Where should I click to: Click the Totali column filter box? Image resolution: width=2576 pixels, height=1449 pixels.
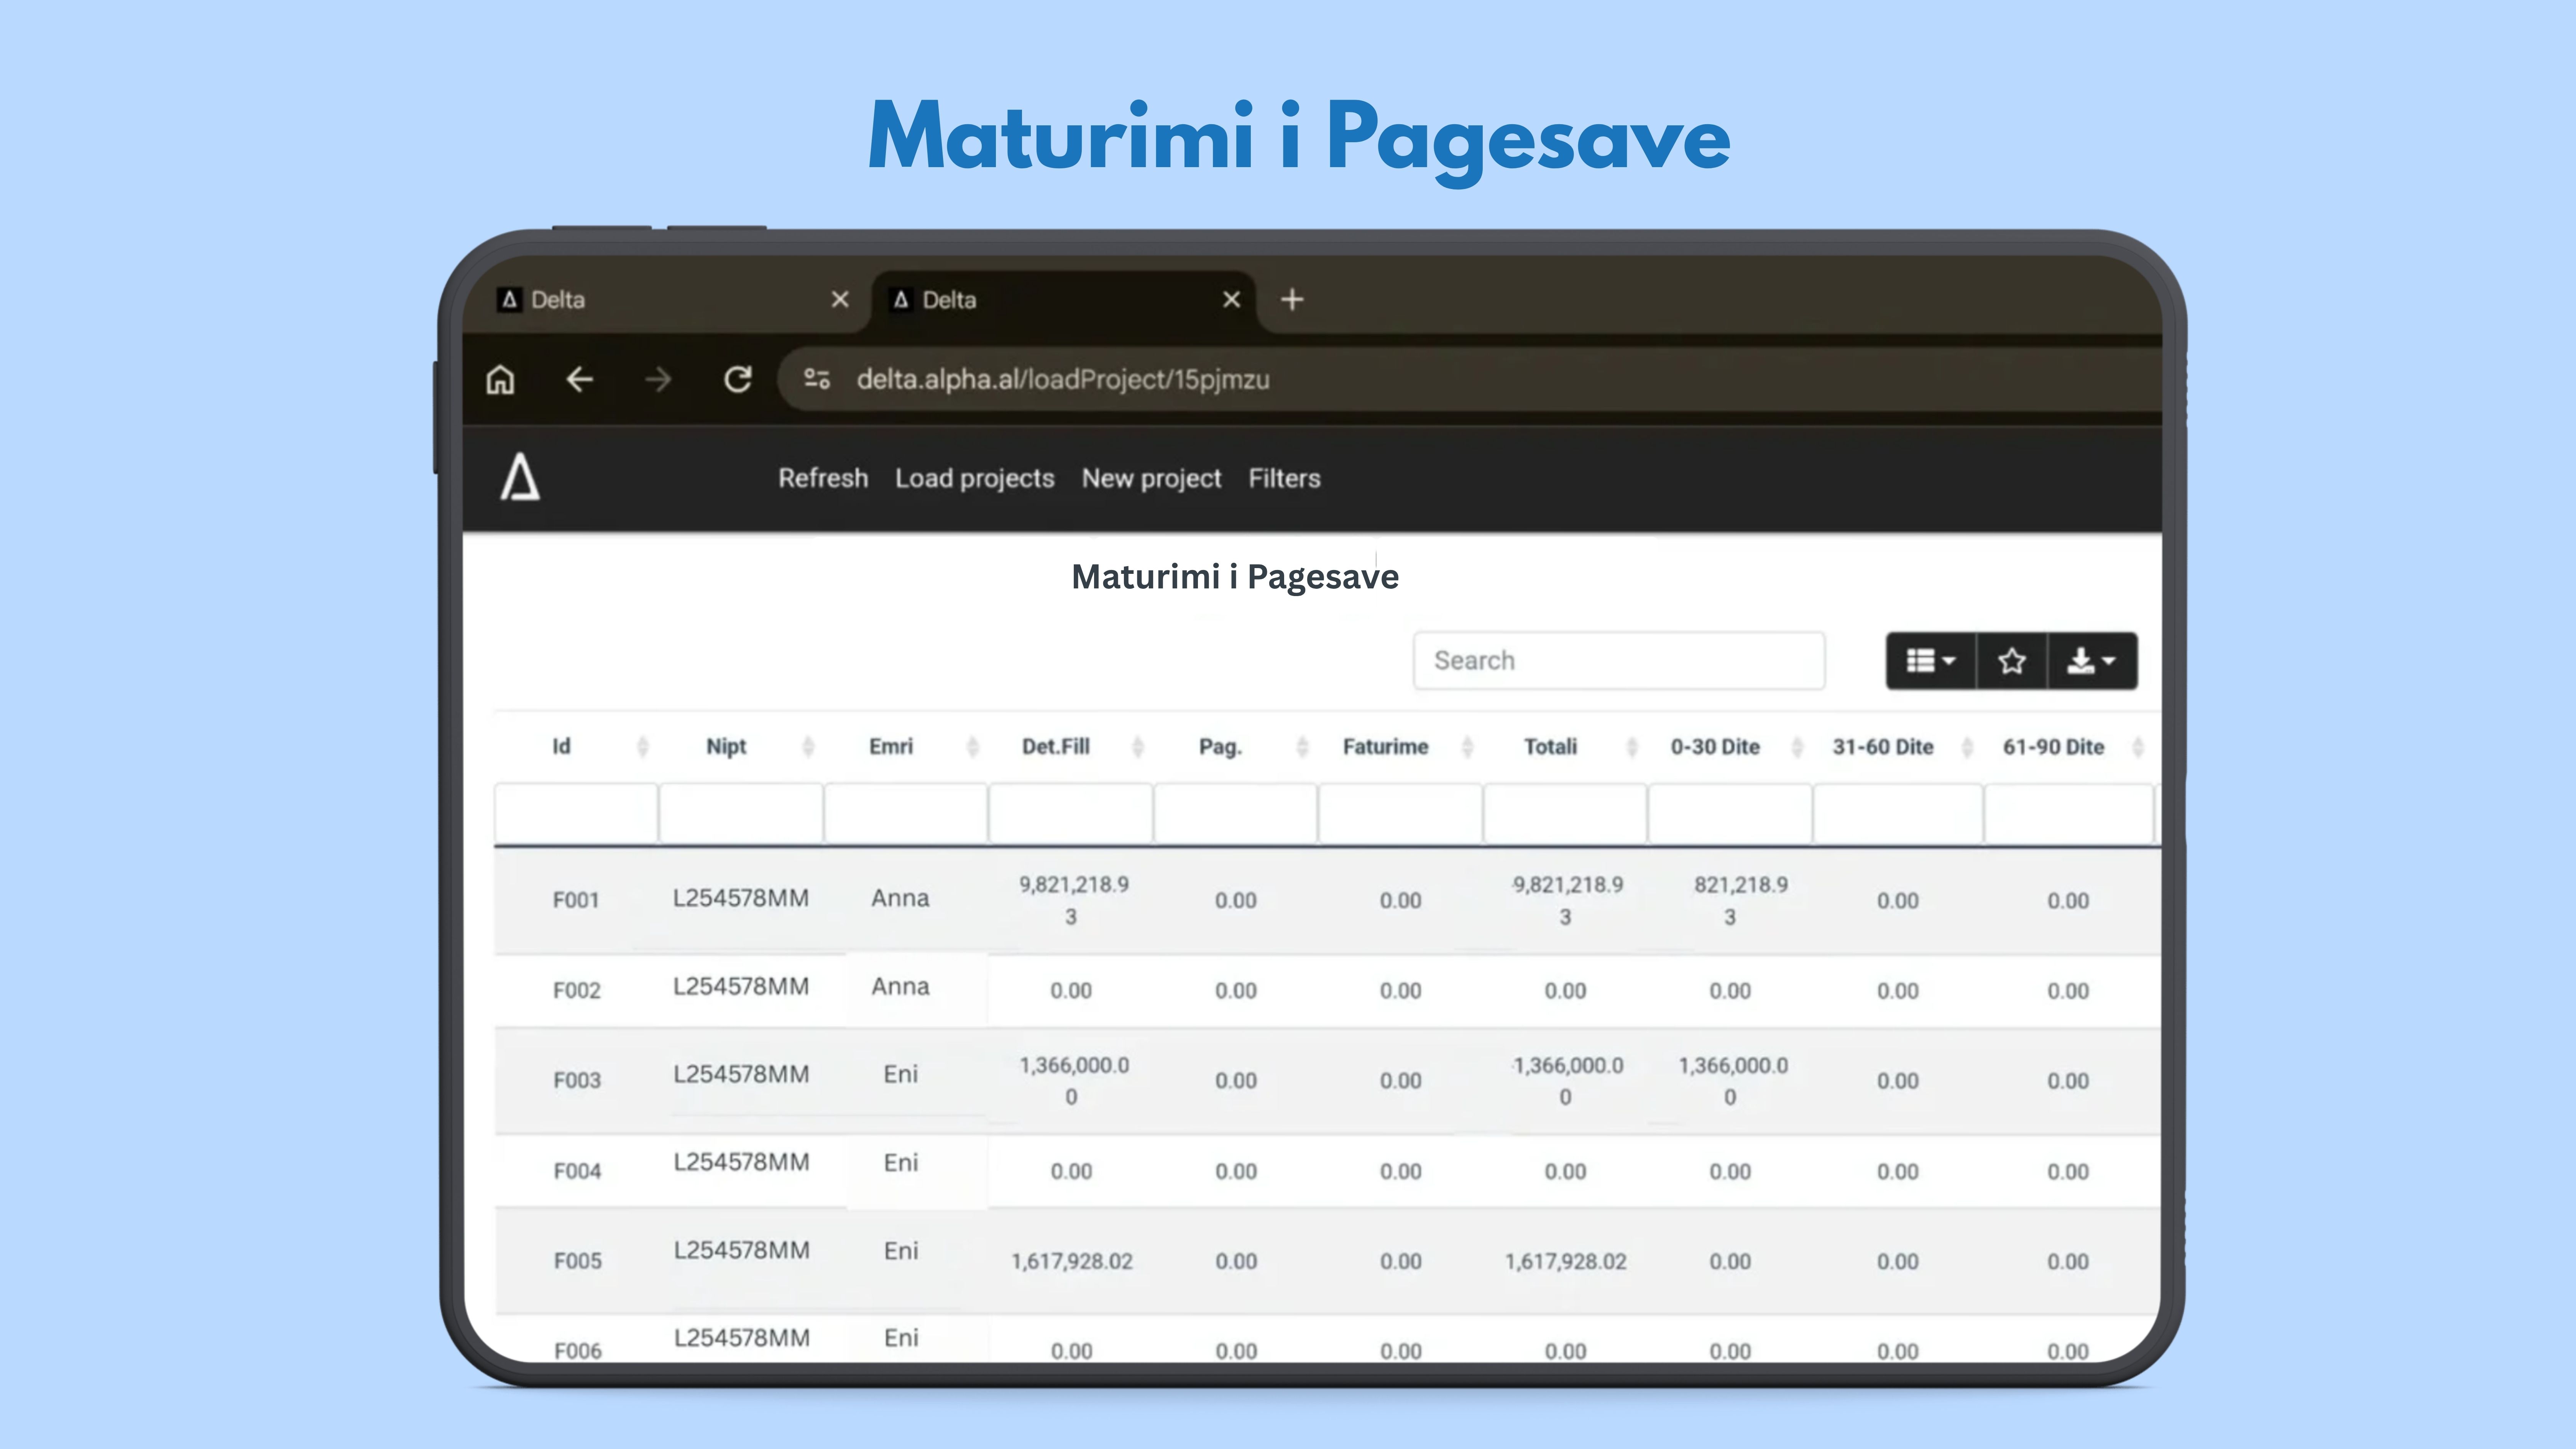point(1565,813)
